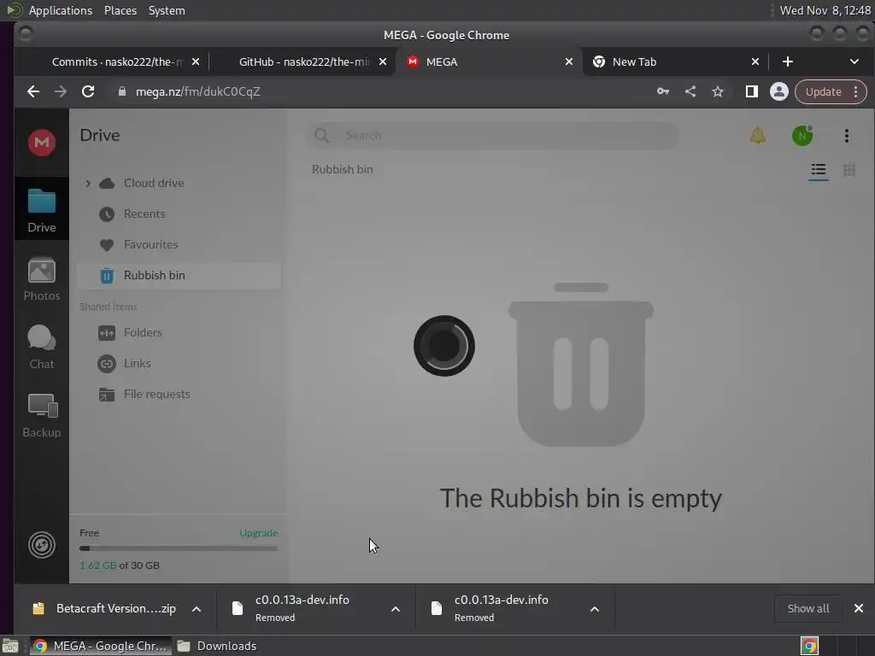
Task: Open the tab search dropdown
Action: [854, 61]
